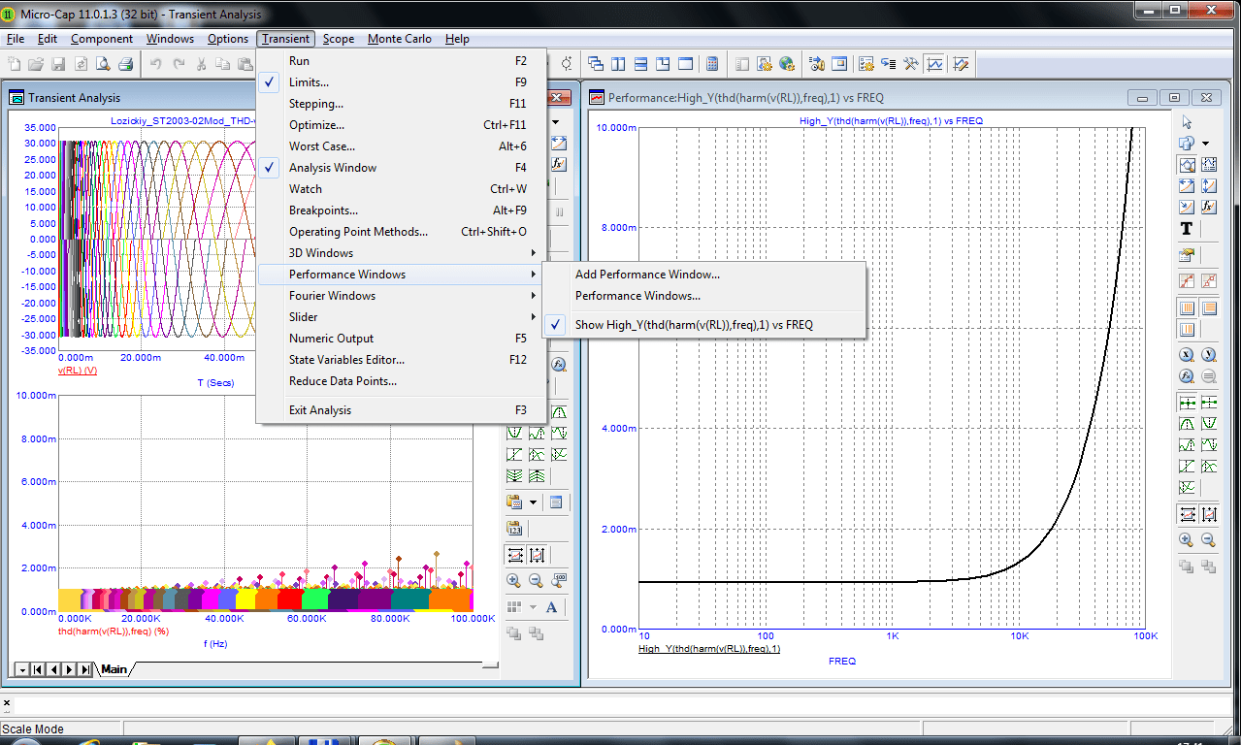The width and height of the screenshot is (1241, 745).
Task: Click Zoom In magnifier in Transient Analysis toolbar
Action: pos(514,581)
